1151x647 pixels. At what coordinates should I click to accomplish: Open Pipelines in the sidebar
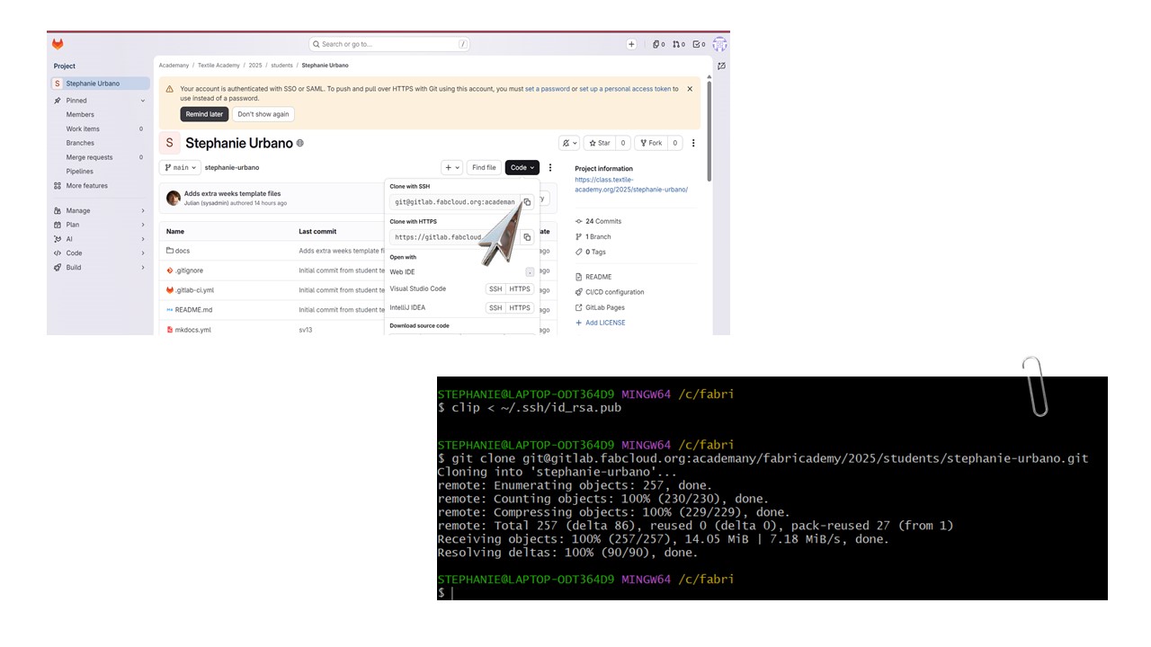79,171
